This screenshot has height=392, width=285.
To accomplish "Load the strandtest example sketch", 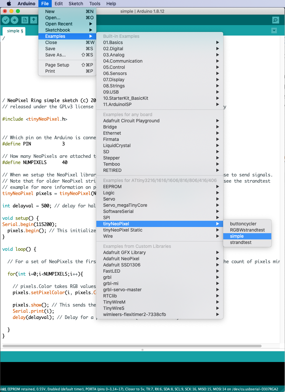I will (x=247, y=242).
